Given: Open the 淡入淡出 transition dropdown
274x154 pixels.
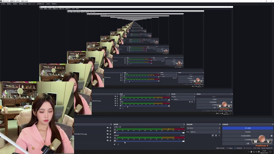Looking at the screenshot, I should coord(203,128).
